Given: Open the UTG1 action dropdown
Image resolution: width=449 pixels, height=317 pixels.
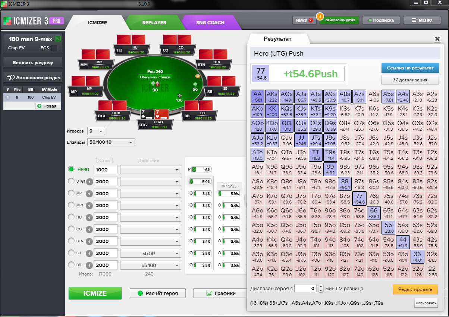Looking at the screenshot, I should (151, 181).
